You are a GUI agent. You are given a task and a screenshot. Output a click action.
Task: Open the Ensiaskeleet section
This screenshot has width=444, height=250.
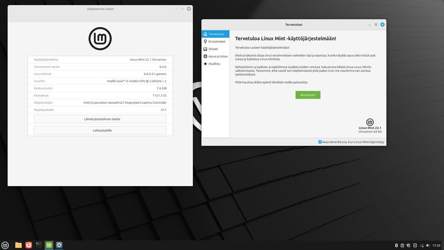[216, 41]
